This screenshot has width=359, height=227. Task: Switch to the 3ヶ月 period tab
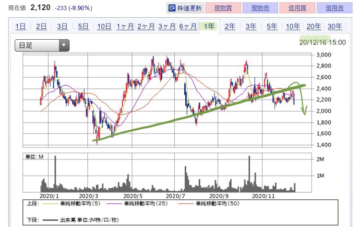click(x=167, y=27)
